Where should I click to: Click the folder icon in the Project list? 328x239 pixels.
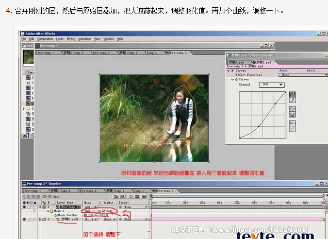point(28,108)
